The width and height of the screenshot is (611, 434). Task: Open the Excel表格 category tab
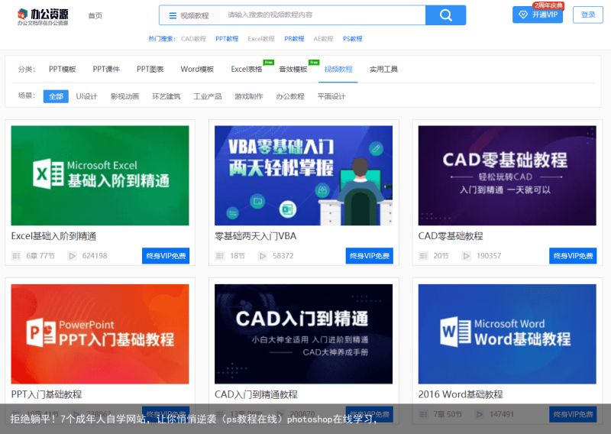click(247, 69)
